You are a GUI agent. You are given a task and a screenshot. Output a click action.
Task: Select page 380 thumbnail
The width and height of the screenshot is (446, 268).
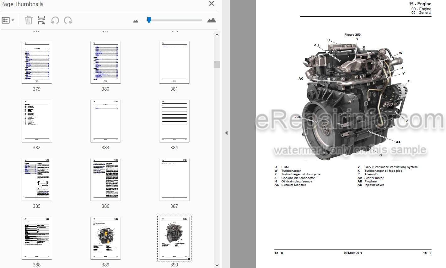click(x=105, y=62)
